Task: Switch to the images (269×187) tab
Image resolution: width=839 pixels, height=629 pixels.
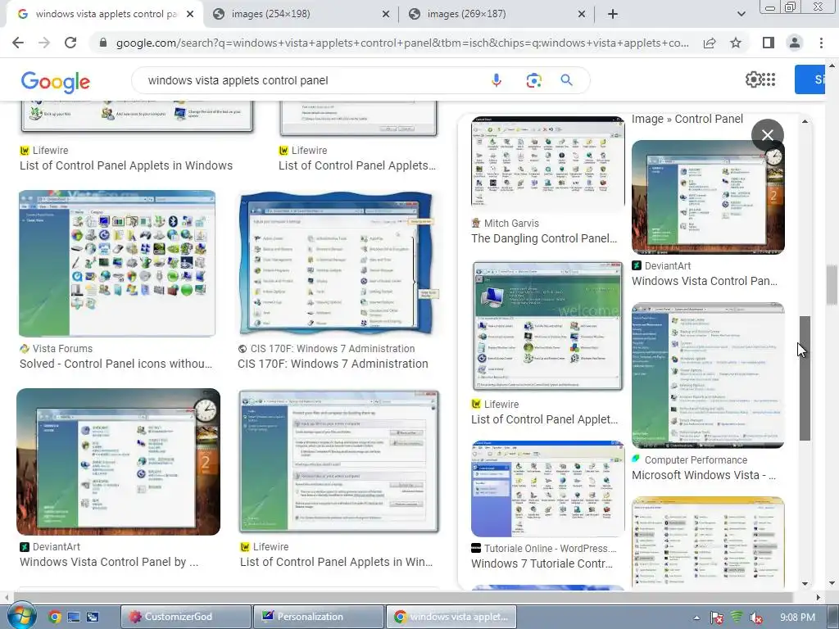Action: (x=466, y=14)
